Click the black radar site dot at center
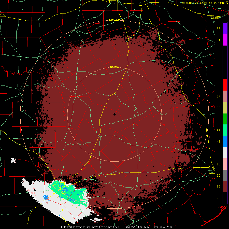This screenshot has width=229, height=229. (114, 114)
